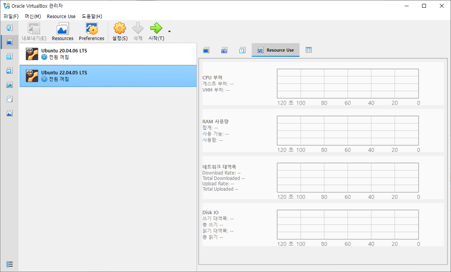Click the CPU 부하 chart

point(348,84)
